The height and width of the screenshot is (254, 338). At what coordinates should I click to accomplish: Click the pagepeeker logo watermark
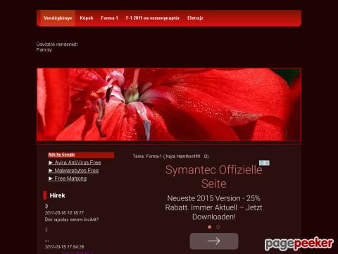coord(299,244)
